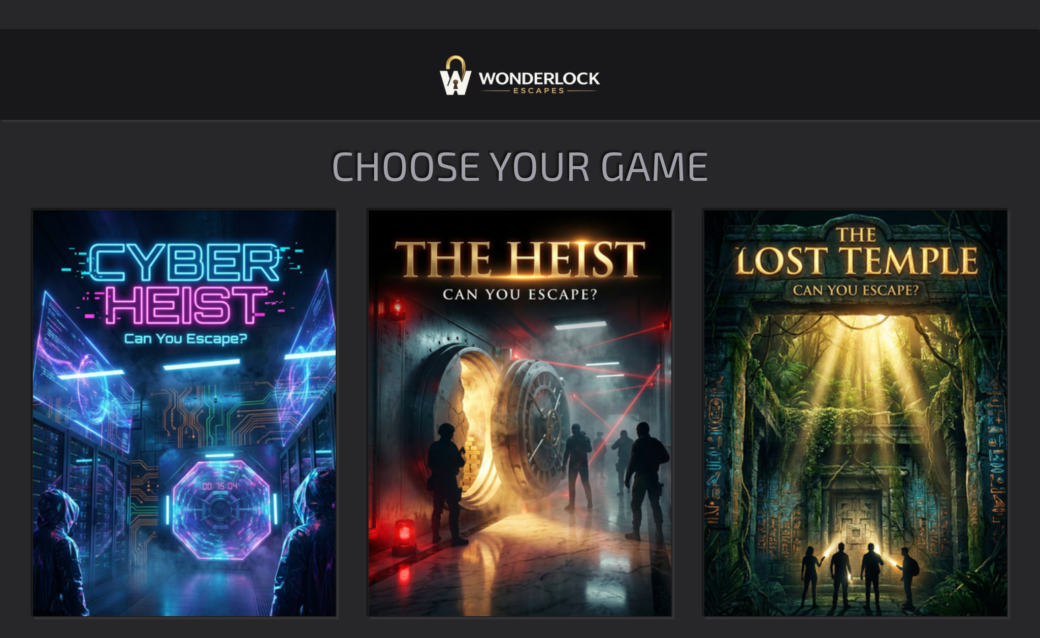The image size is (1040, 638).
Task: Click the neon CYBER HEIST title
Action: [x=184, y=283]
